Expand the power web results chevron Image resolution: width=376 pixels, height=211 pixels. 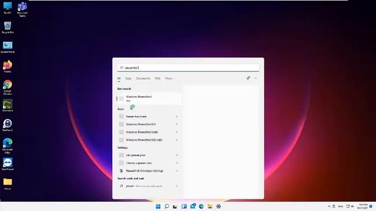(177, 186)
